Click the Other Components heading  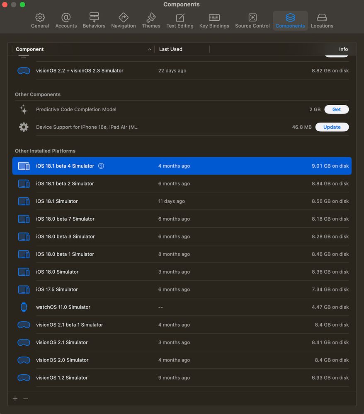click(38, 94)
